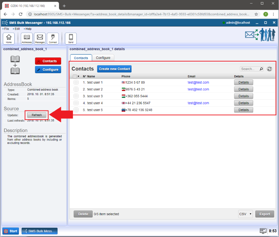Open Details for test user 4
The image size is (279, 237).
coord(243,103)
